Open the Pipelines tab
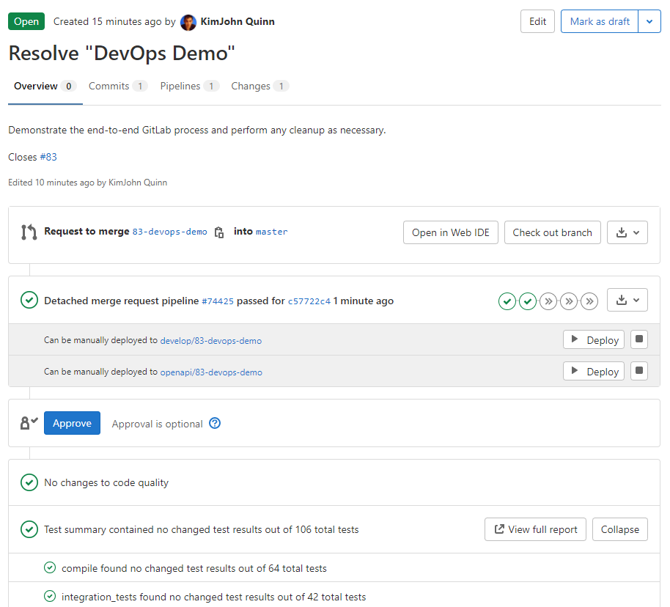Screen dimensions: 670x607 [x=188, y=87]
